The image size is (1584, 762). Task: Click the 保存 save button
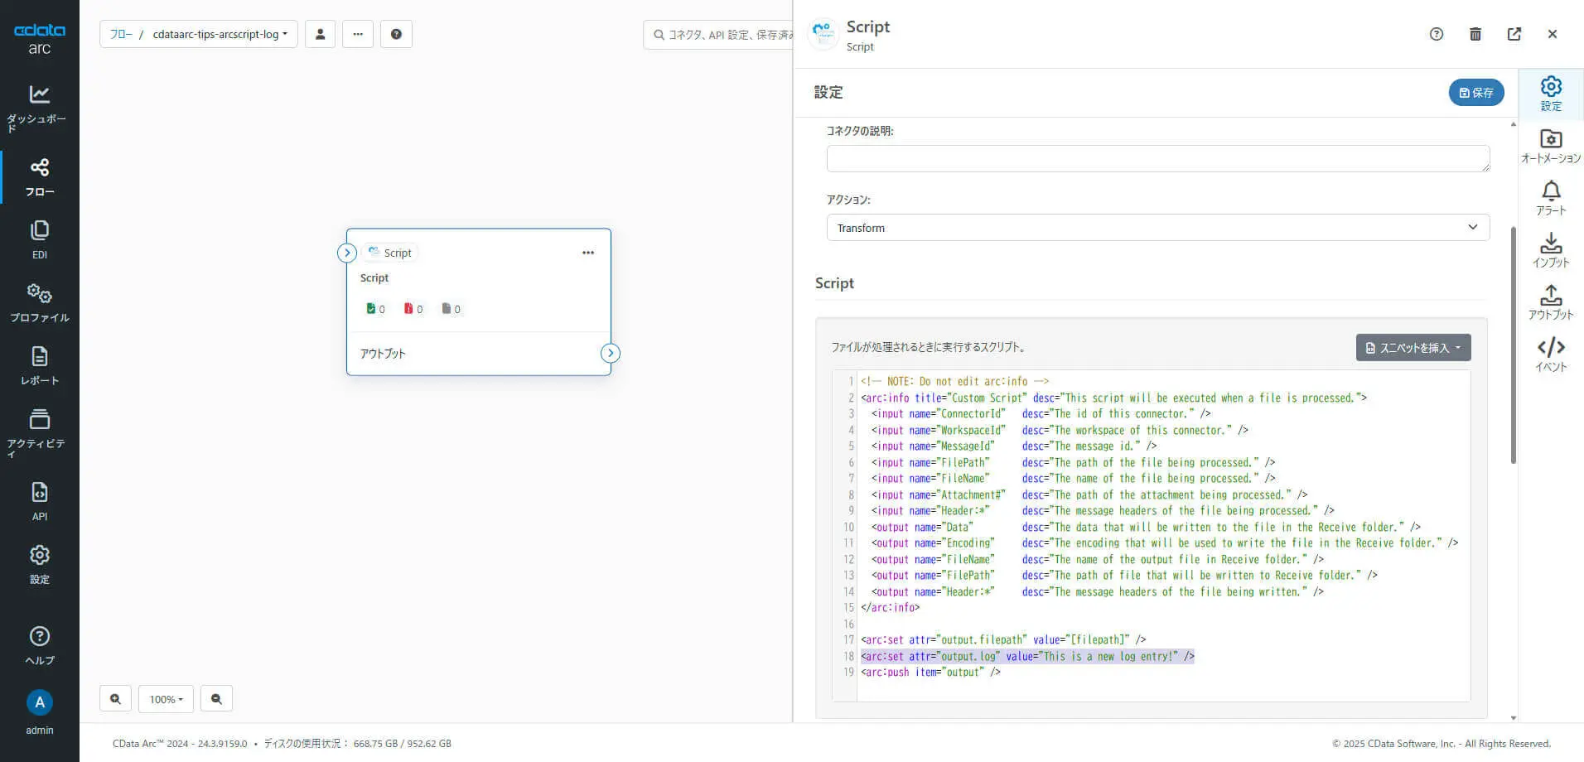pyautogui.click(x=1475, y=93)
